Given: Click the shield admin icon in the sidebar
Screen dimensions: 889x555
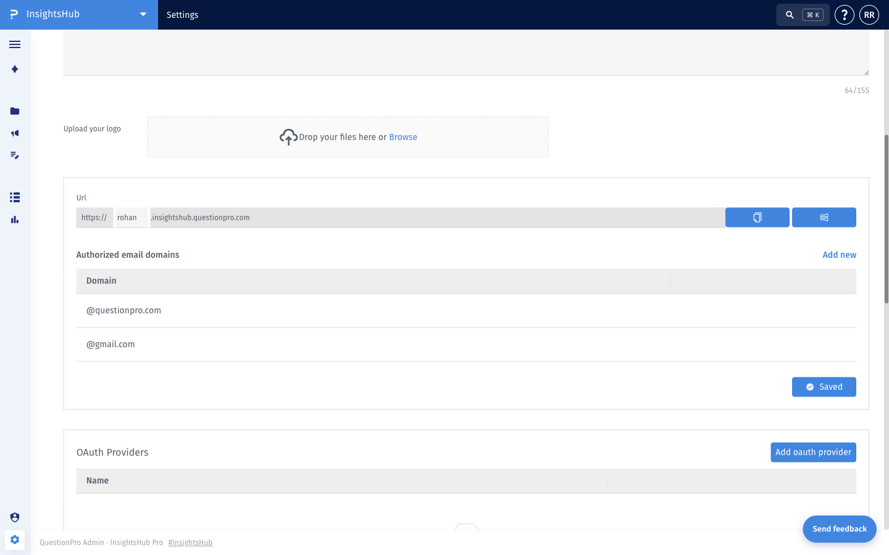Looking at the screenshot, I should [x=15, y=517].
